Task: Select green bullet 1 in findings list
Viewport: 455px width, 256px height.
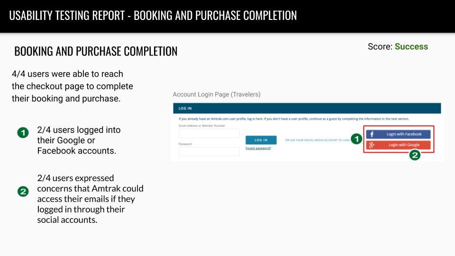Action: pos(23,133)
